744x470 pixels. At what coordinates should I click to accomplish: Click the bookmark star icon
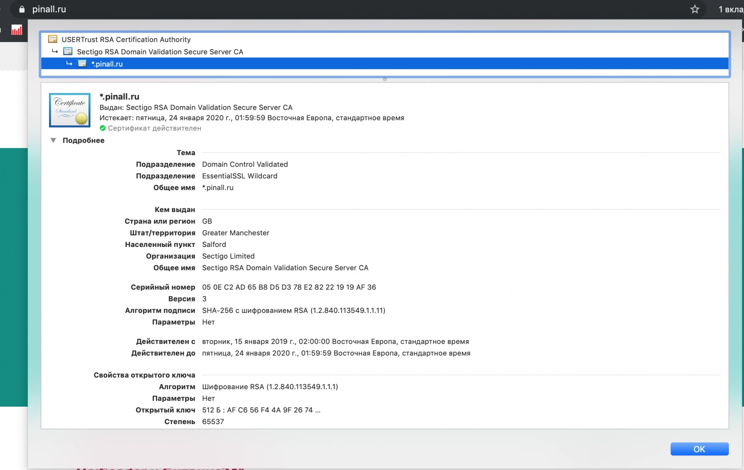pos(694,9)
